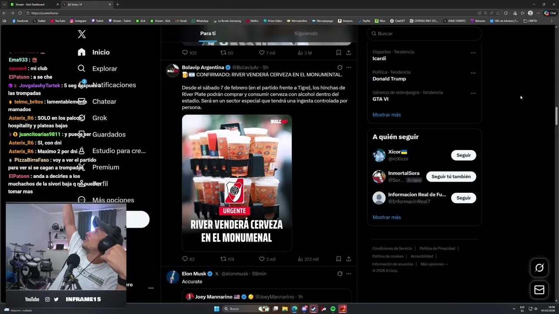The image size is (559, 314).
Task: Click the Windows taskbar search box
Action: coord(246,309)
